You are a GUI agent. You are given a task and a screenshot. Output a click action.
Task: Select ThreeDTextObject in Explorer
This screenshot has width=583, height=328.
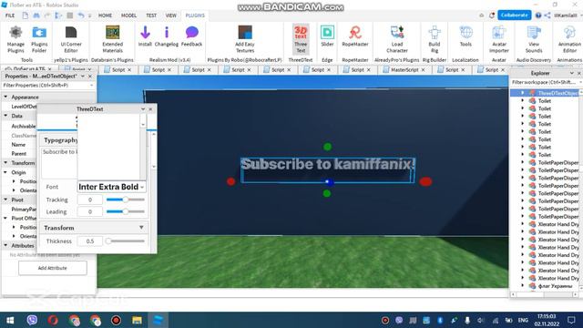(x=557, y=93)
